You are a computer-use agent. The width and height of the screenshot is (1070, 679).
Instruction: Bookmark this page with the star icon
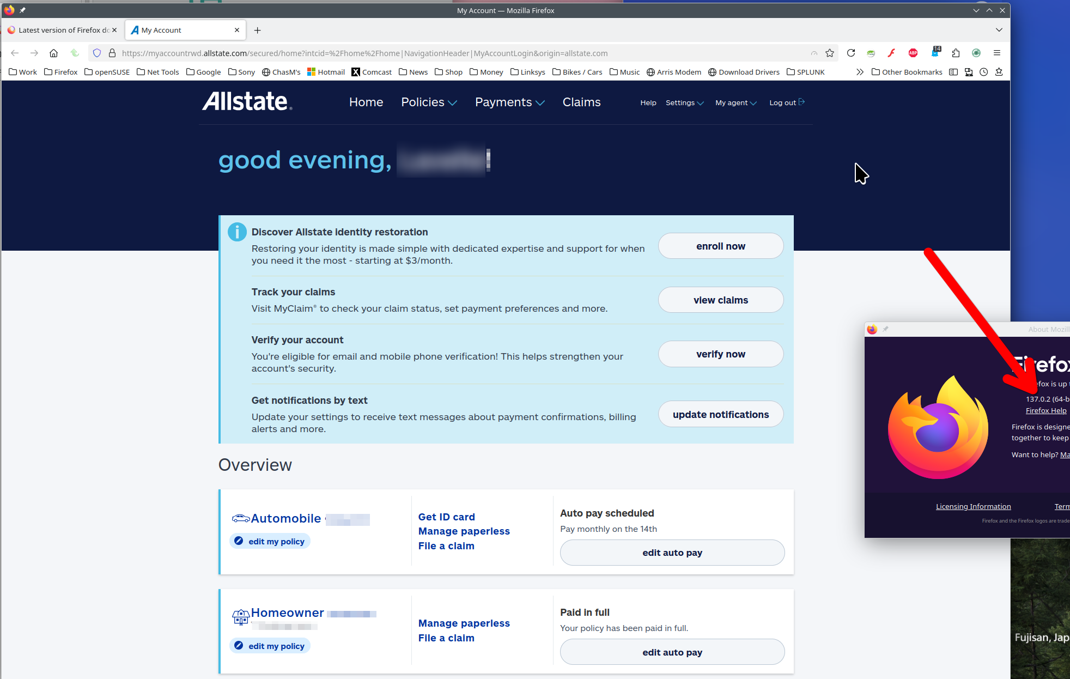(830, 53)
